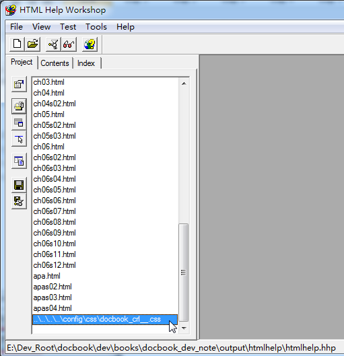The width and height of the screenshot is (344, 356).
Task: Click the Save project files disk icon
Action: click(x=19, y=185)
